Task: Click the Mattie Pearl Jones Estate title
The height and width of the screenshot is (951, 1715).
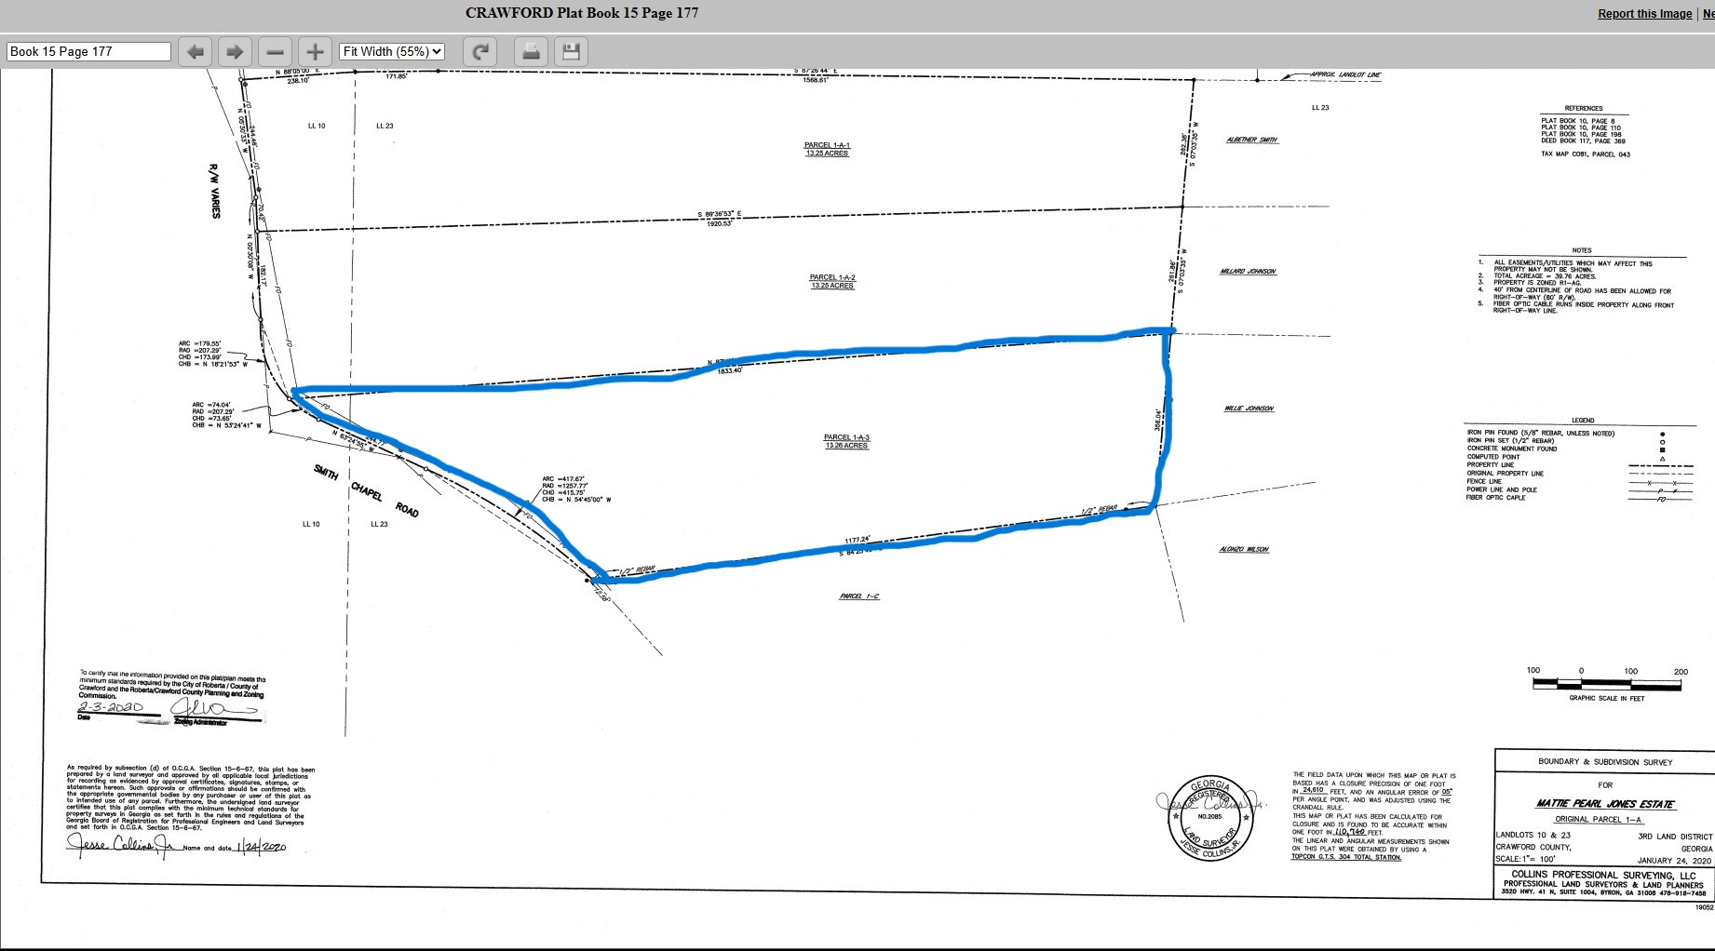Action: pyautogui.click(x=1605, y=804)
